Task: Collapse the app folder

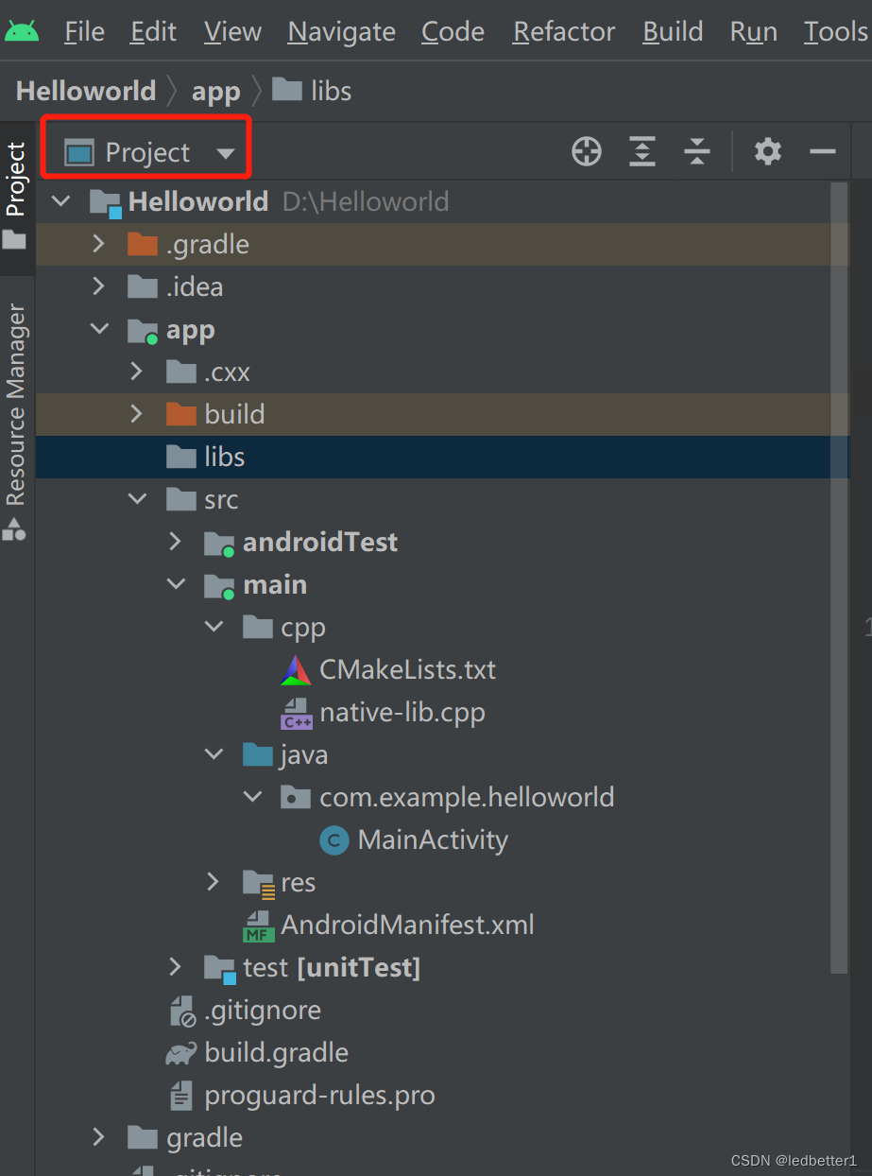Action: [x=99, y=329]
